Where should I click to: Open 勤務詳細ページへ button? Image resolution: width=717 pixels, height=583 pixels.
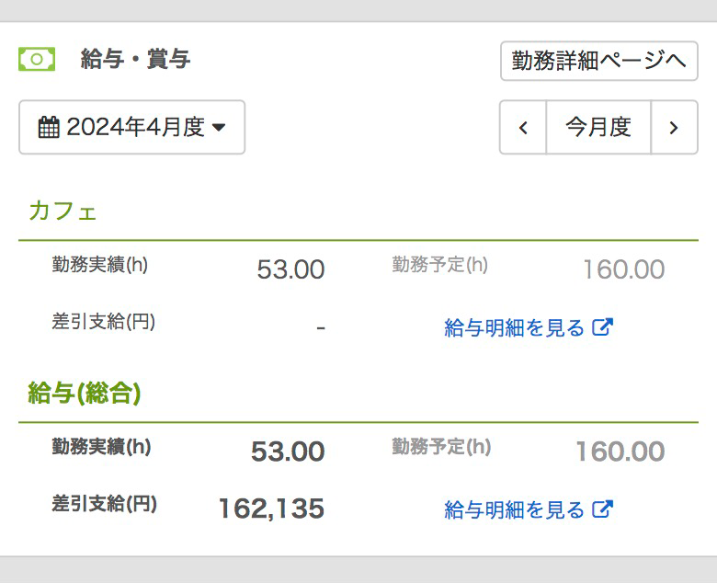pyautogui.click(x=599, y=61)
